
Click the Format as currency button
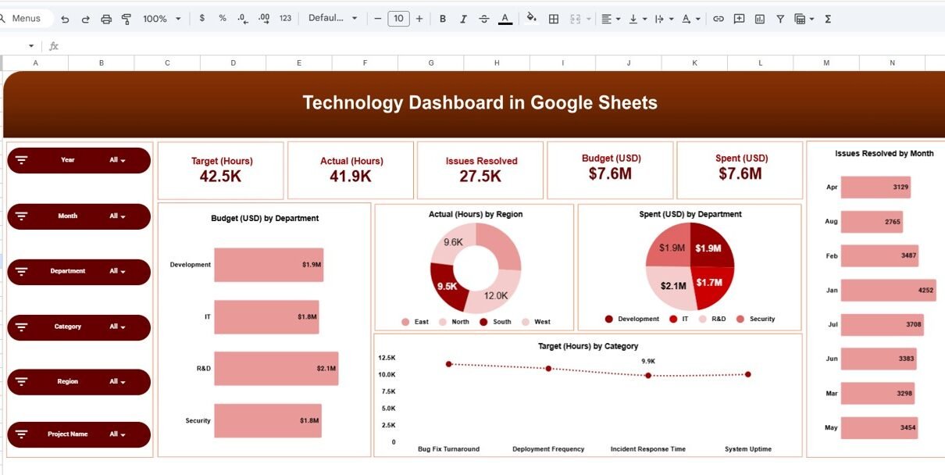point(202,19)
